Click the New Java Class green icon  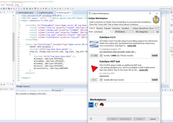click(x=30, y=9)
